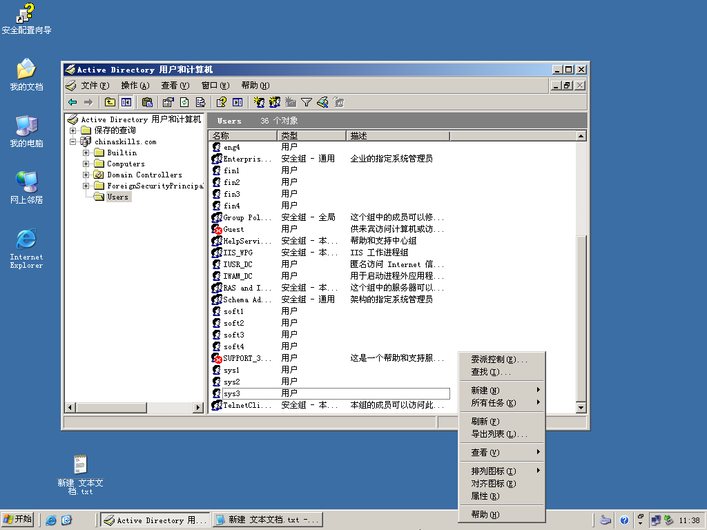Click the Up one level folder icon
This screenshot has height=530, width=707.
pos(110,102)
